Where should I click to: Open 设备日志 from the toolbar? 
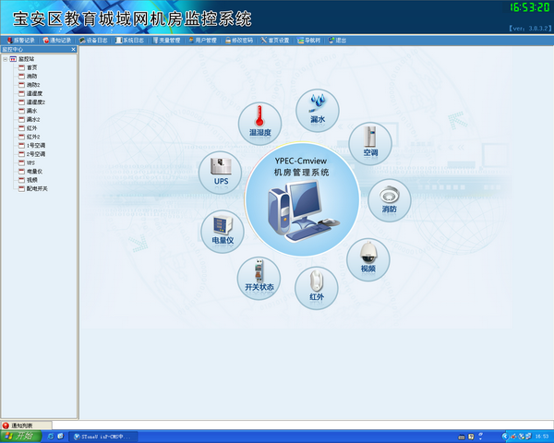coord(93,41)
